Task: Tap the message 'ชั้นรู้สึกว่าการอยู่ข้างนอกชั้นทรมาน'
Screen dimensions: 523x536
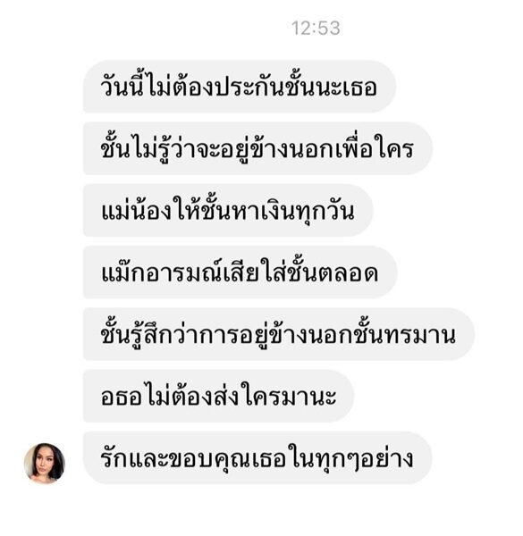Action: point(279,334)
